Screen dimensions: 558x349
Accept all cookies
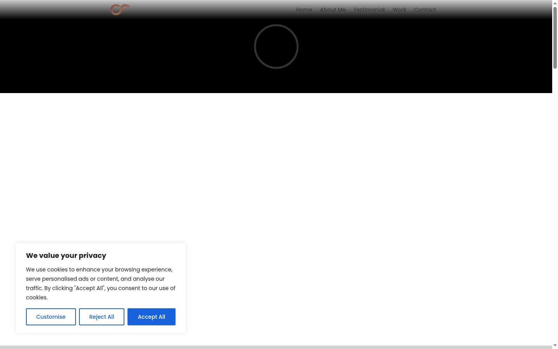click(x=152, y=317)
